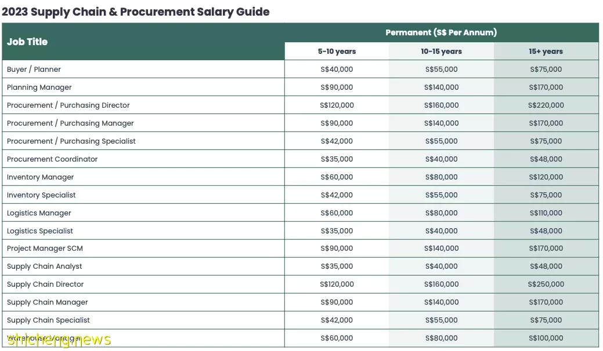This screenshot has height=351, width=603.
Task: Click the Supply Chain Analyst title
Action: point(45,266)
